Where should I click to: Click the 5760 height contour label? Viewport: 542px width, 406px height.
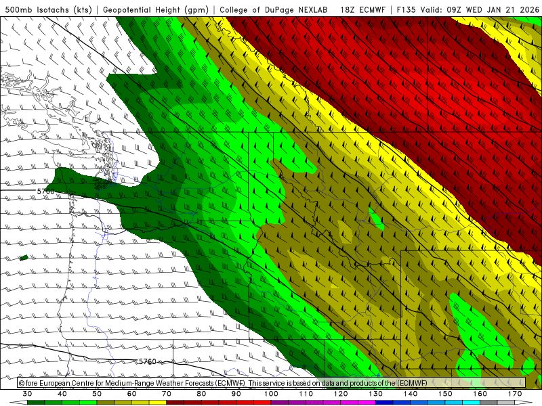148,361
